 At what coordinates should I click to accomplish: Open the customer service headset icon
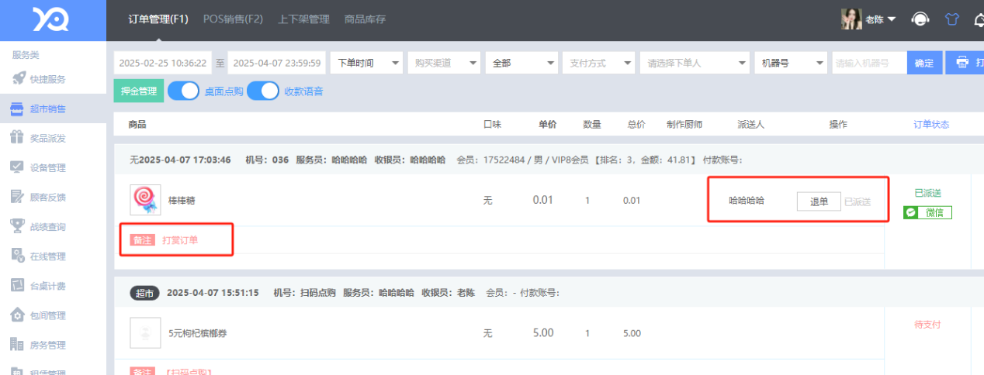920,19
